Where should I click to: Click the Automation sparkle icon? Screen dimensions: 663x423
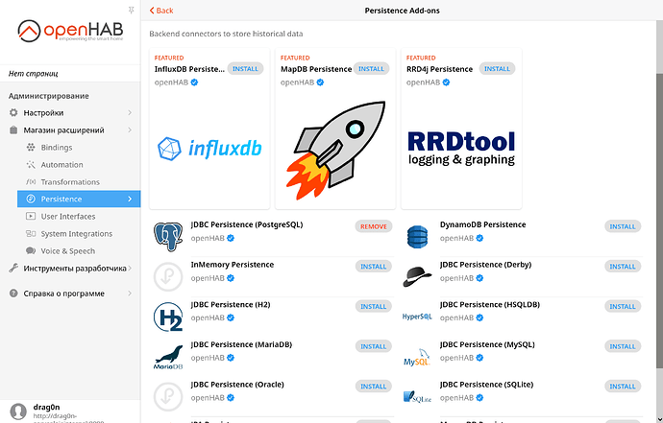click(x=31, y=165)
